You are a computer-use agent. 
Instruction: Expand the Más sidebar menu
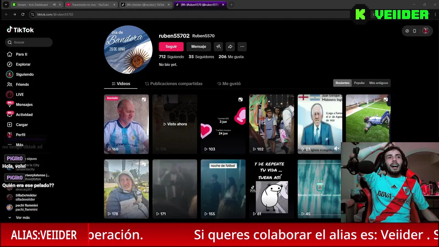20,145
